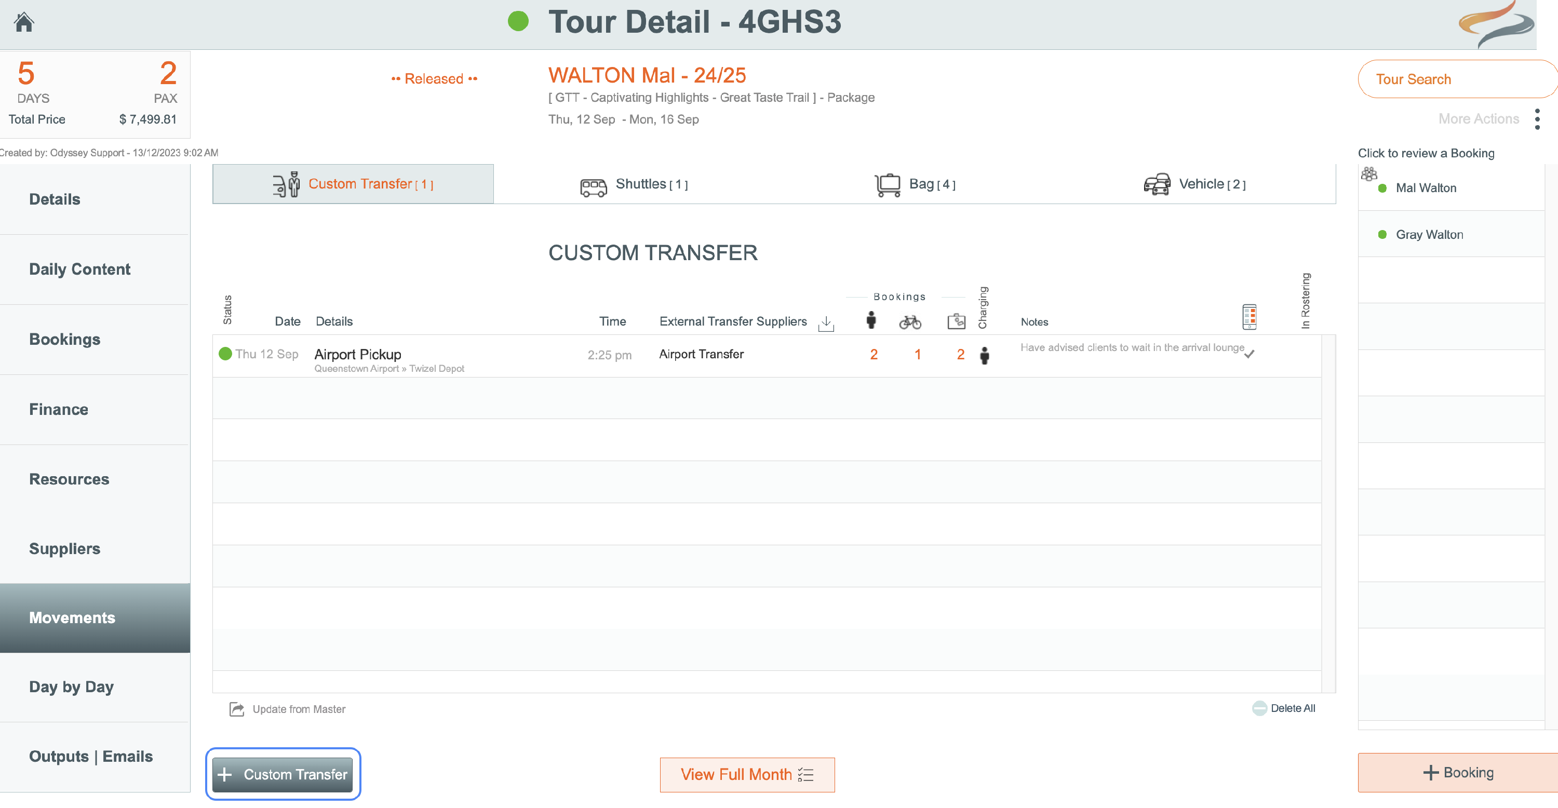Screen dimensions: 1558x808
Task: Toggle the notes checkmark on Airport Pickup row
Action: (1250, 354)
